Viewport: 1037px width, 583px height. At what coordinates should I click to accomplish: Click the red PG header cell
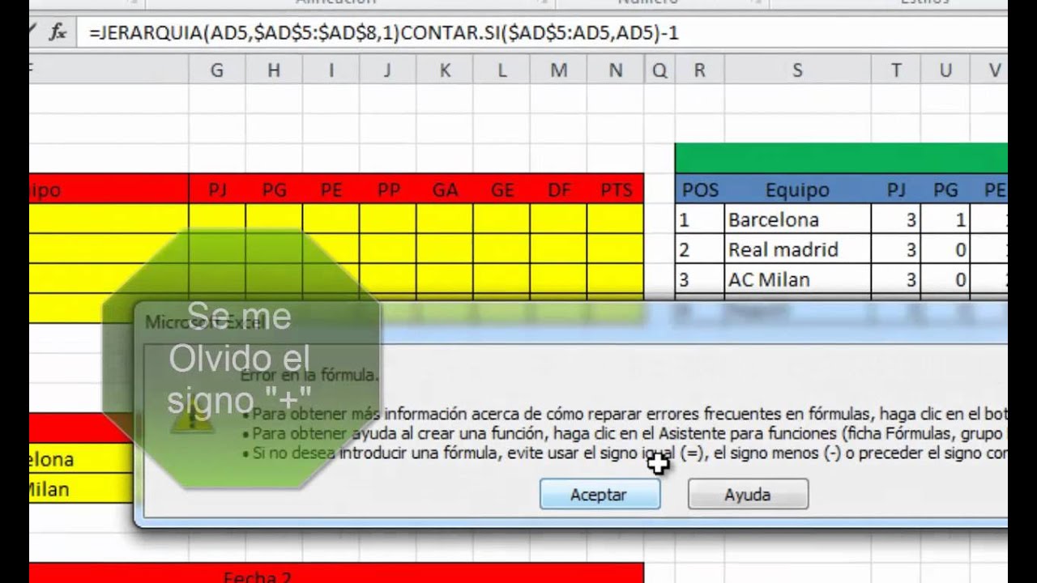tap(274, 189)
